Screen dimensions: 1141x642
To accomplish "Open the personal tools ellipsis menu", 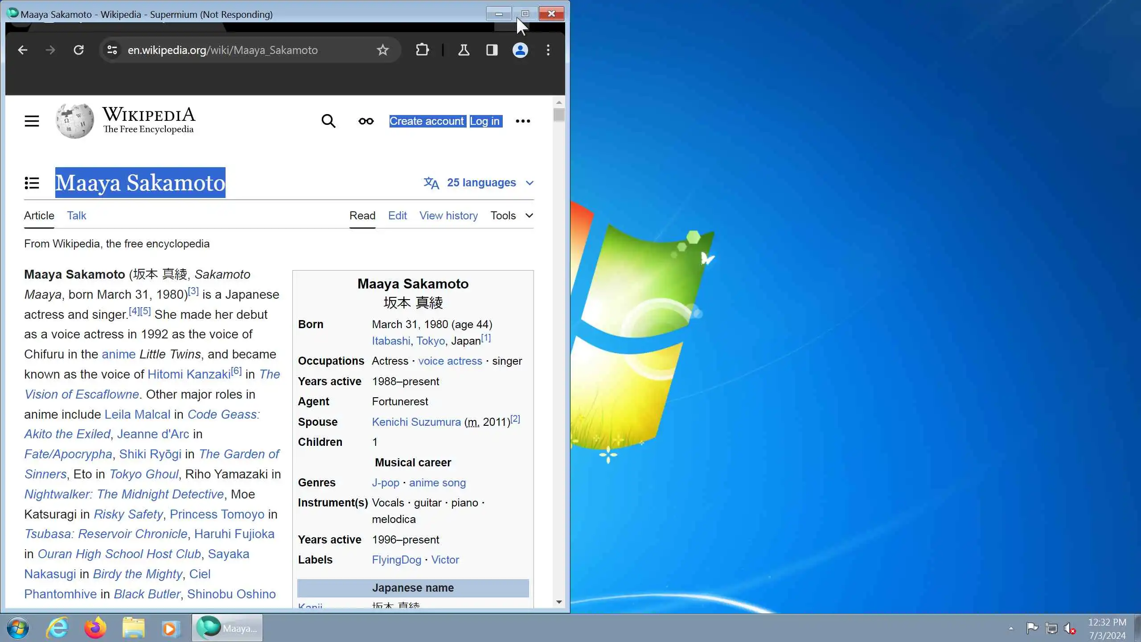I will point(522,121).
